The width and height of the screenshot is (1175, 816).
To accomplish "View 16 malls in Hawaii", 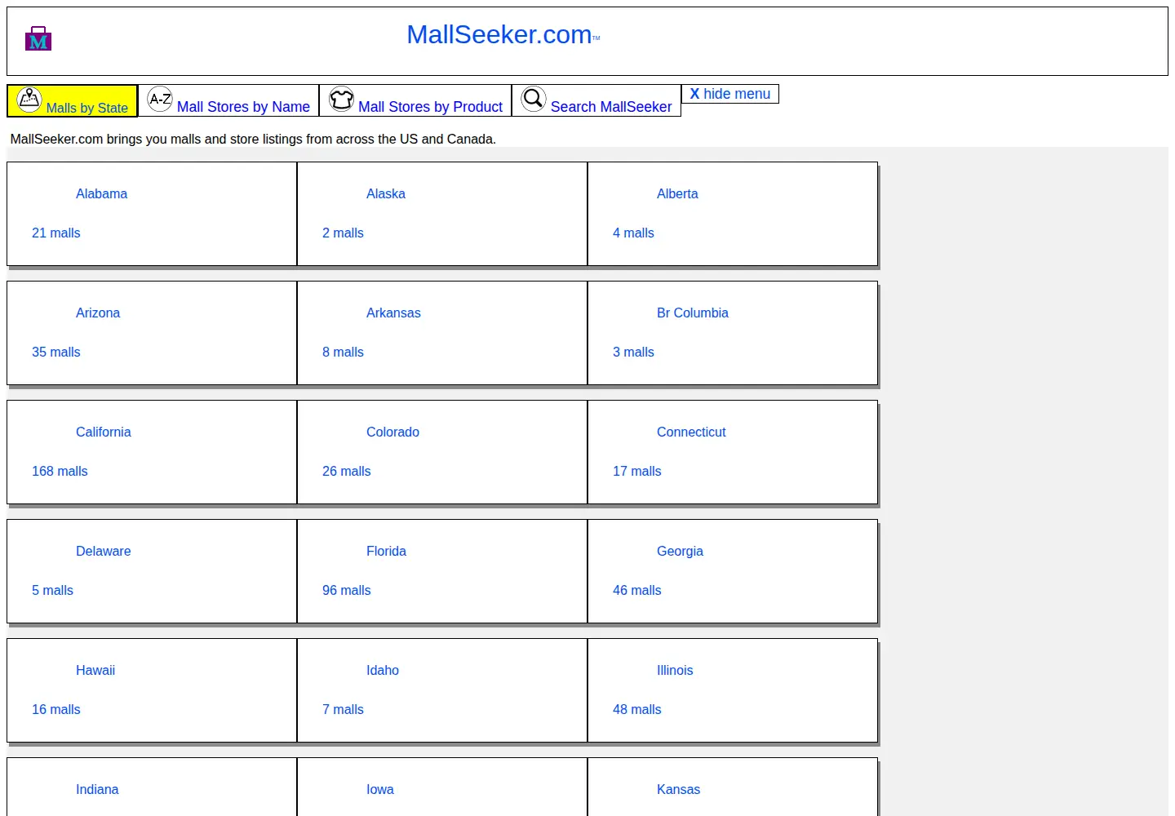I will coord(56,709).
